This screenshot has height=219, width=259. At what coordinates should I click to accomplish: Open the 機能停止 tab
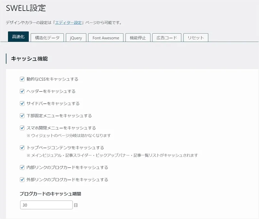(x=138, y=38)
